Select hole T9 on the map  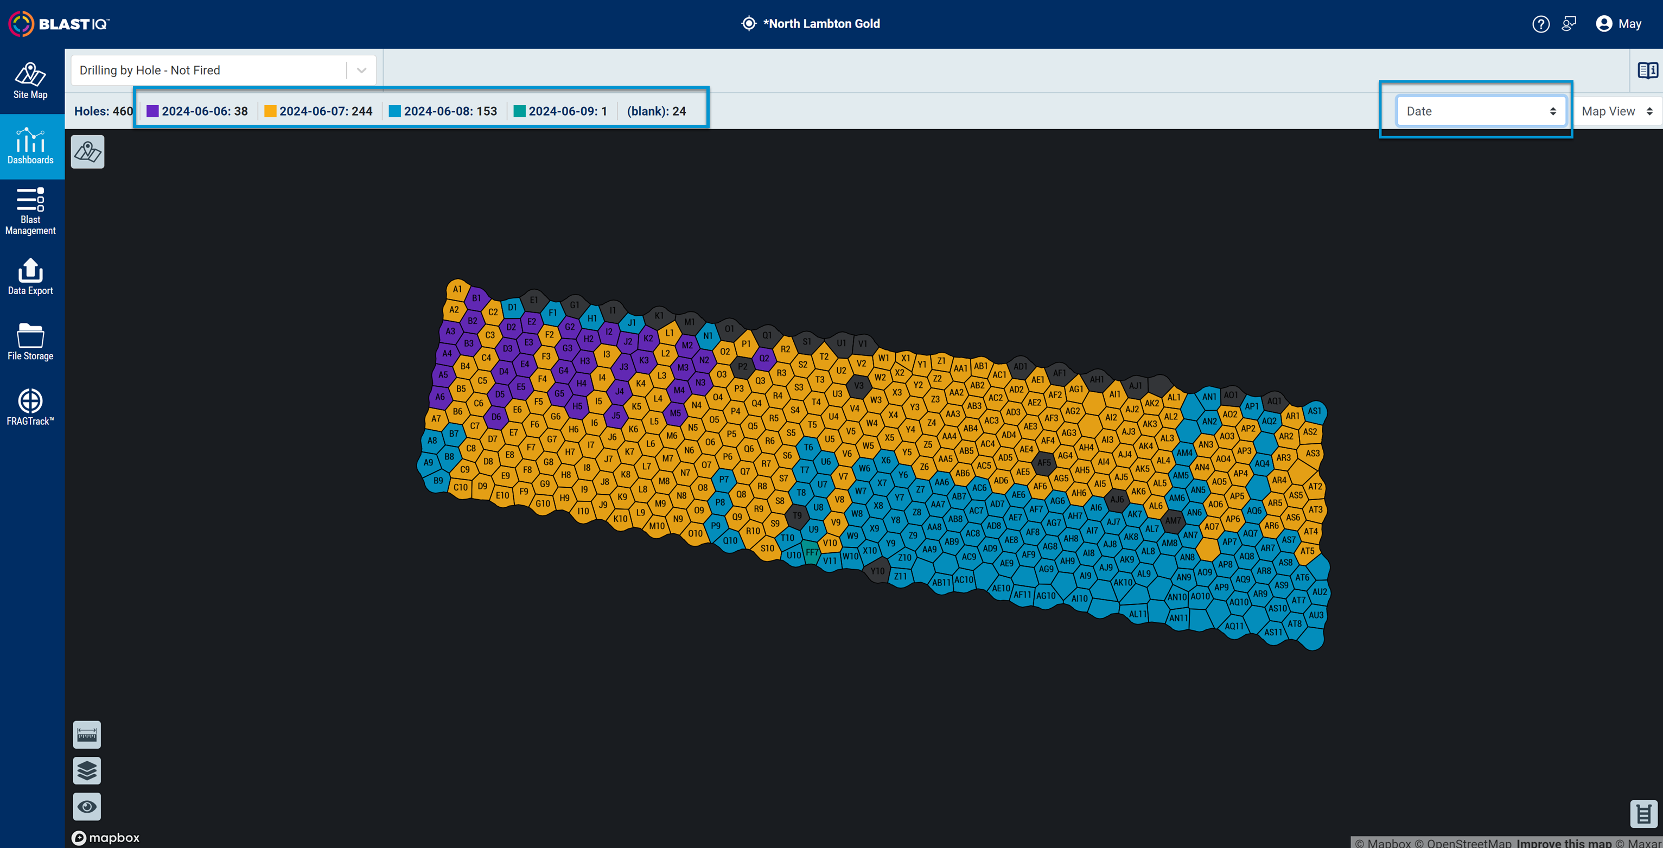[797, 515]
